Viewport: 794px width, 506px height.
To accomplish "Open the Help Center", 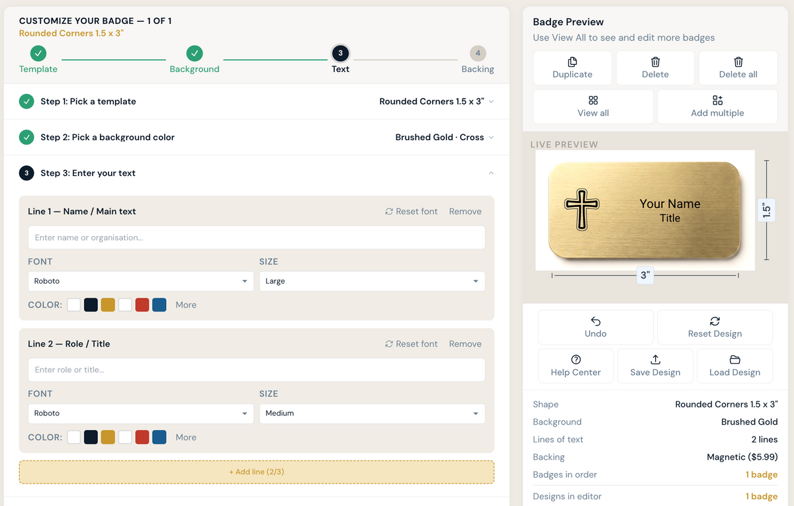I will coord(576,366).
